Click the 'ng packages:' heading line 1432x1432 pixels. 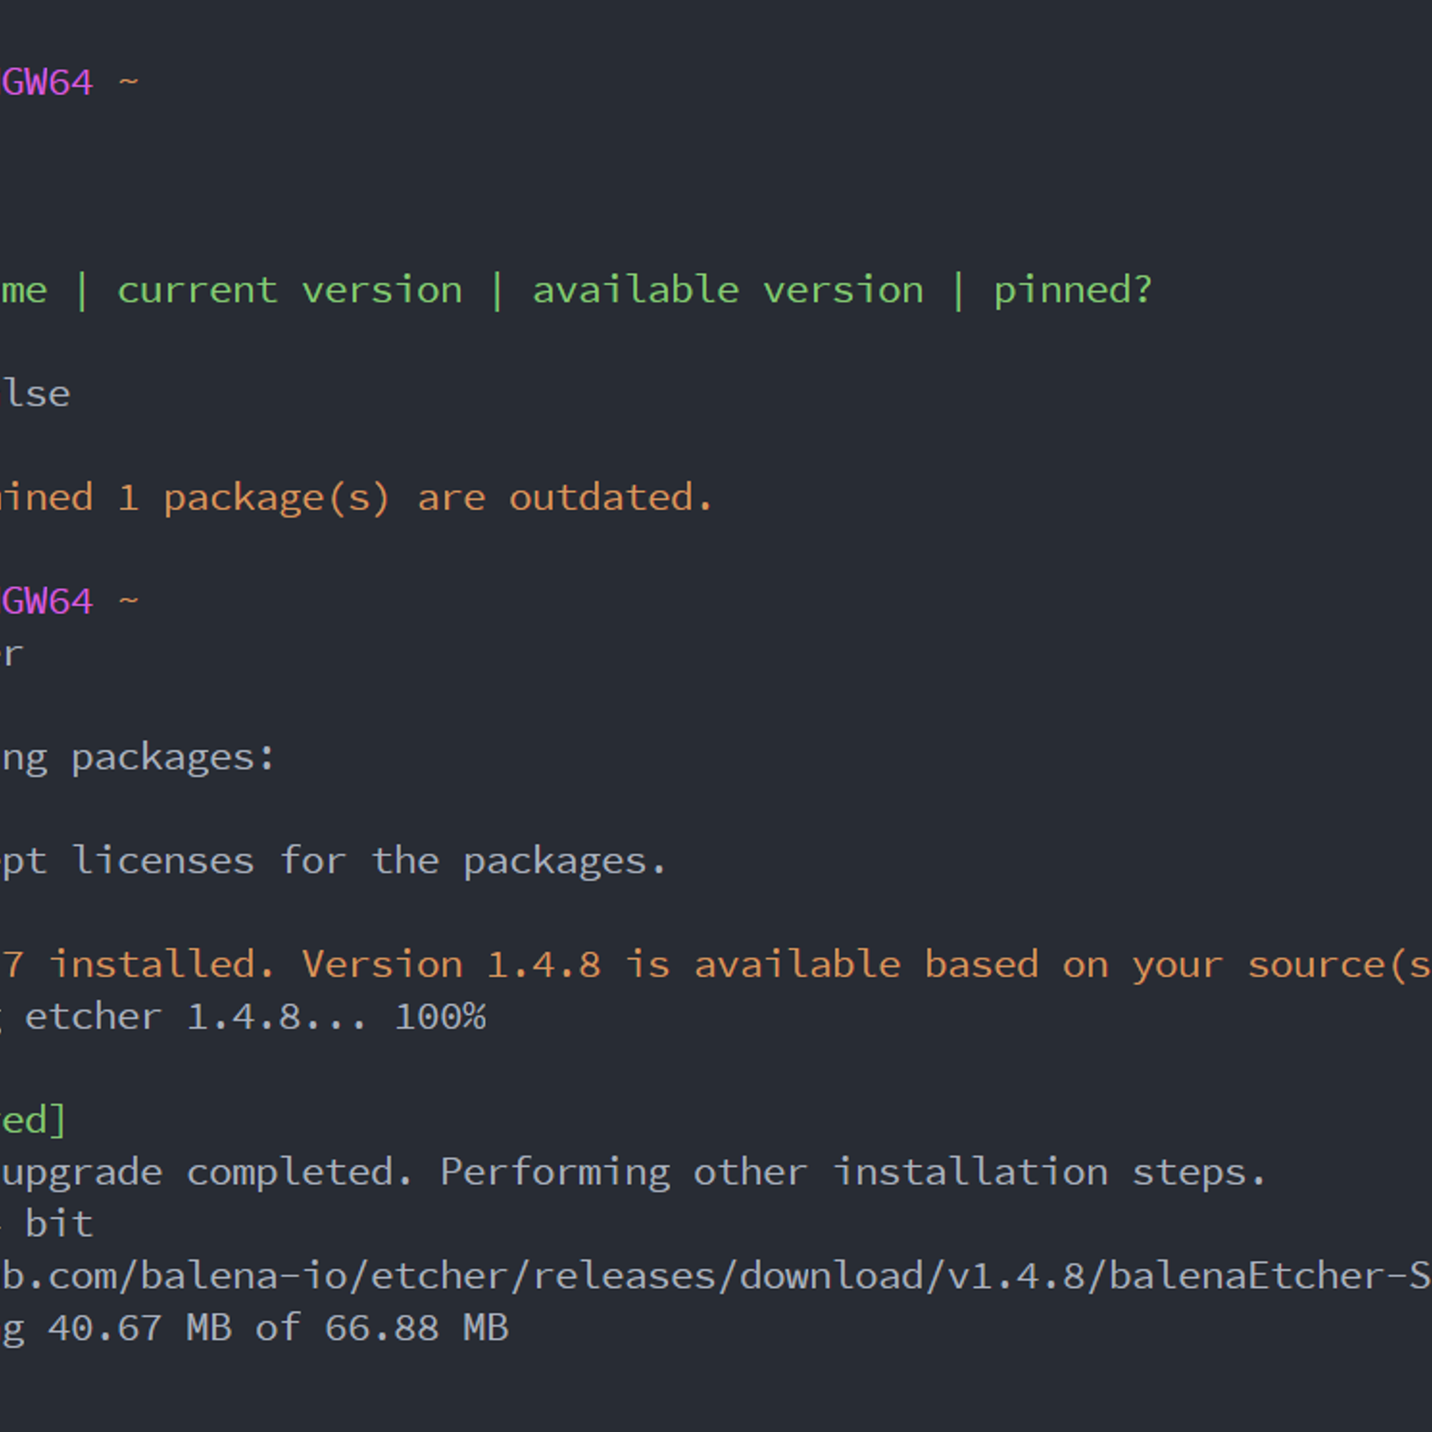tap(137, 759)
